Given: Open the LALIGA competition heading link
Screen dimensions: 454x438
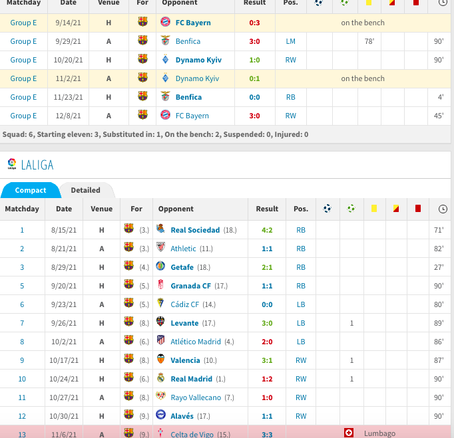Looking at the screenshot, I should point(37,165).
